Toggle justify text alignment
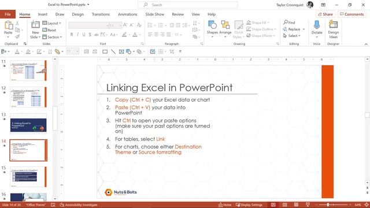 point(169,35)
